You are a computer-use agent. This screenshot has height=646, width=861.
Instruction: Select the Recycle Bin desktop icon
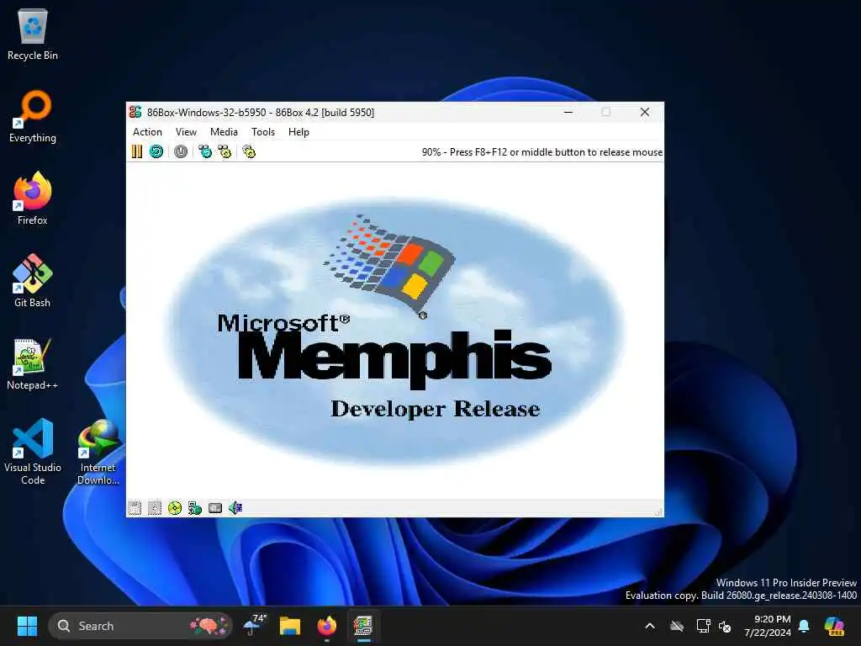click(x=33, y=34)
